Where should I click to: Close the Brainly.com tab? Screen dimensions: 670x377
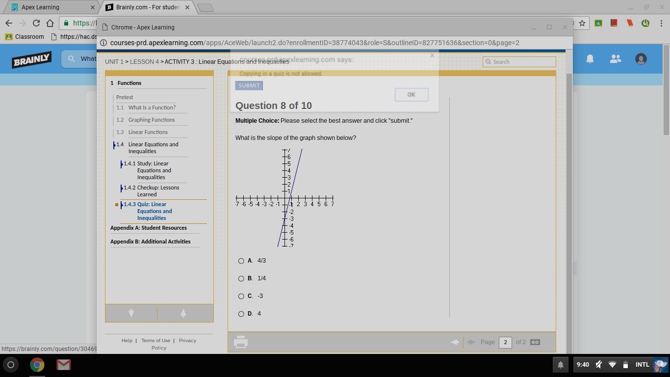click(x=187, y=7)
